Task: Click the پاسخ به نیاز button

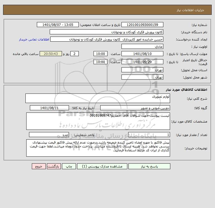Action: (x=149, y=166)
